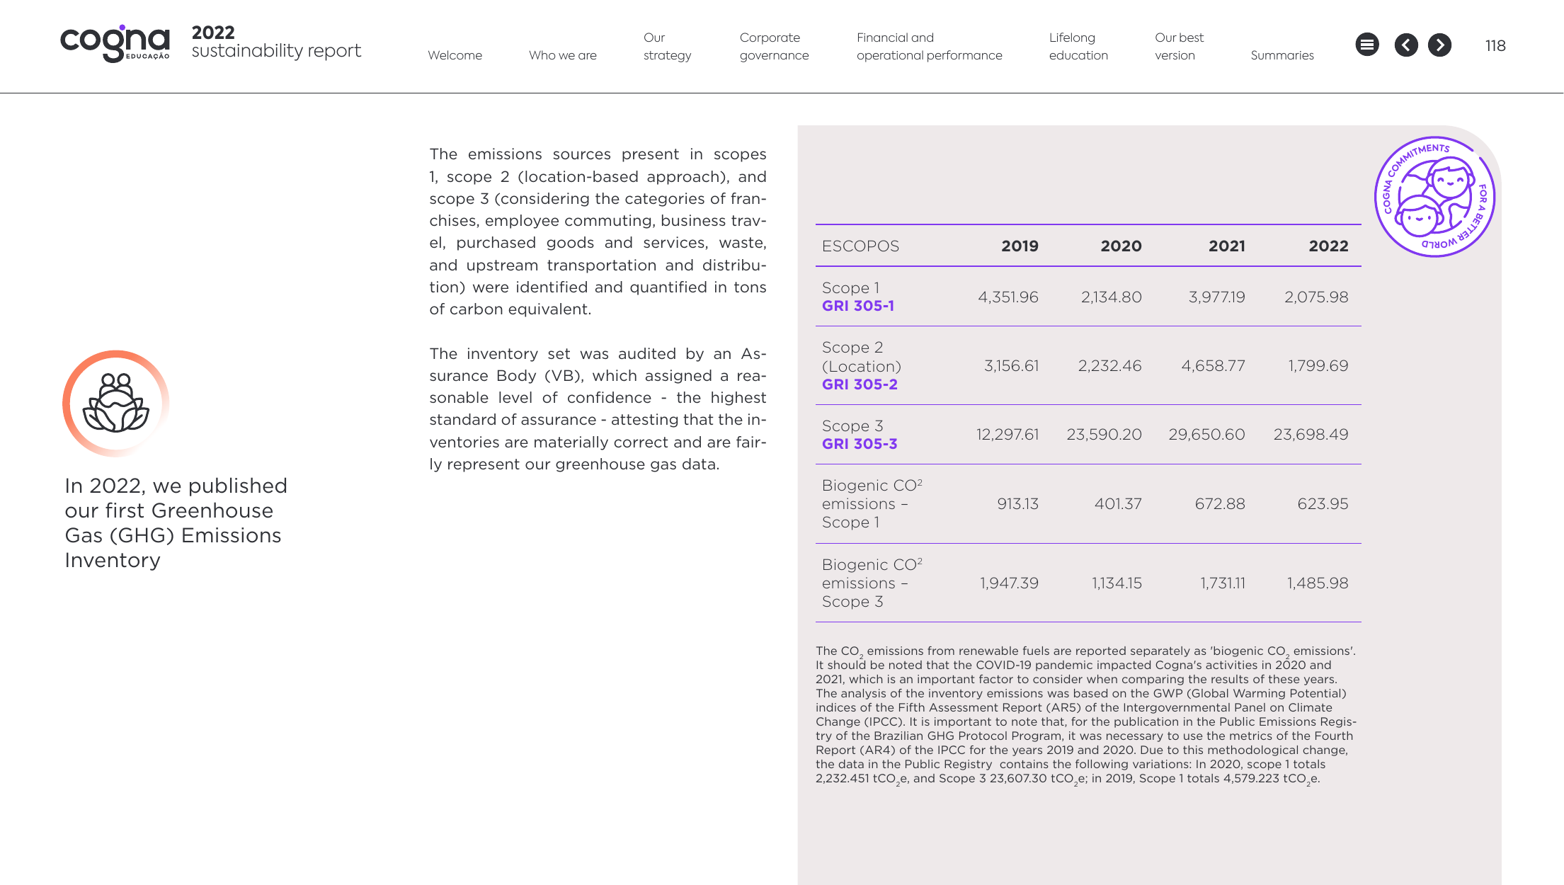The image size is (1564, 885).
Task: Click the 2022 sustainability report title
Action: (x=276, y=42)
